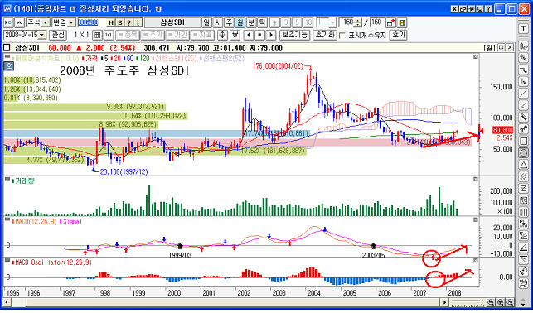Select the rectangle drawing tool
The width and height of the screenshot is (533, 313).
click(524, 141)
